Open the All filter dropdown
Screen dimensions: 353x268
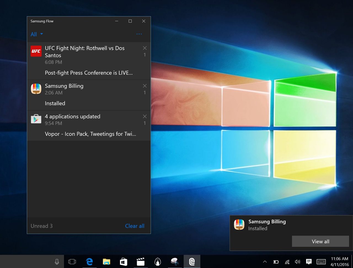[x=37, y=34]
